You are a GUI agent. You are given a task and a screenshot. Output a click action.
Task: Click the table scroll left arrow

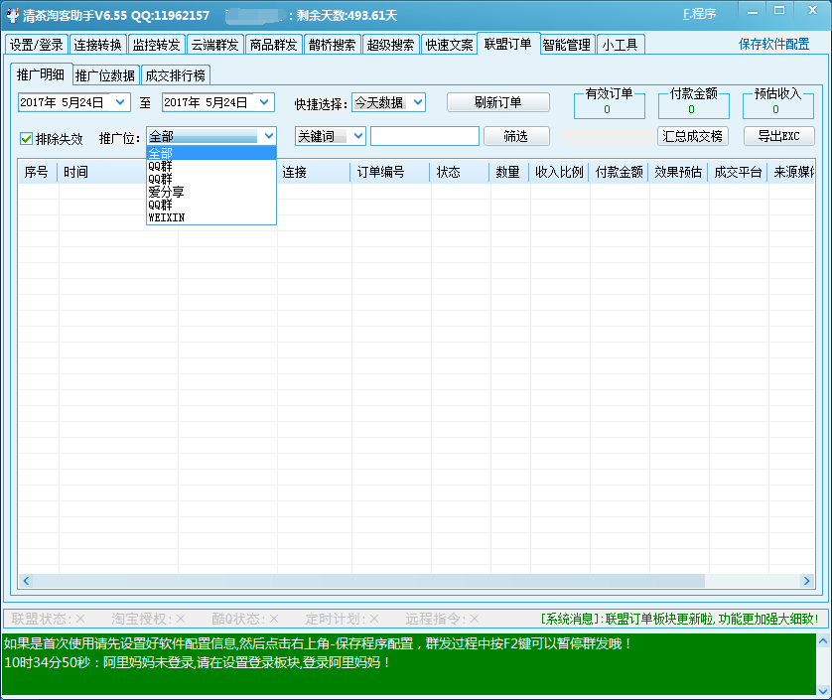(26, 581)
